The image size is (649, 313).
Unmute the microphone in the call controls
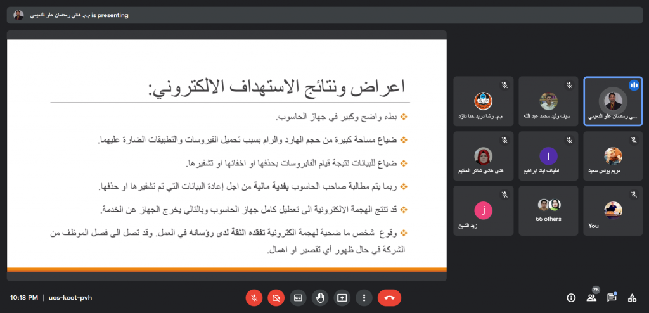pyautogui.click(x=254, y=297)
